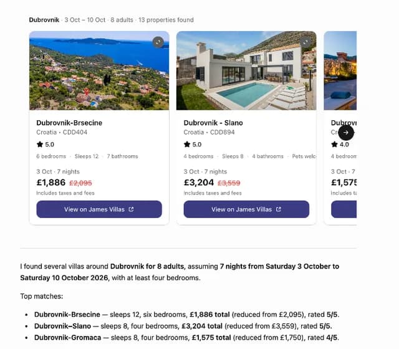
Task: View Dubrovnik - Slano on James Villas
Action: point(246,209)
